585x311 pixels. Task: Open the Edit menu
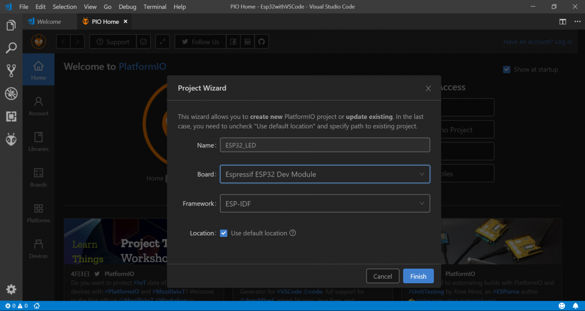(40, 7)
